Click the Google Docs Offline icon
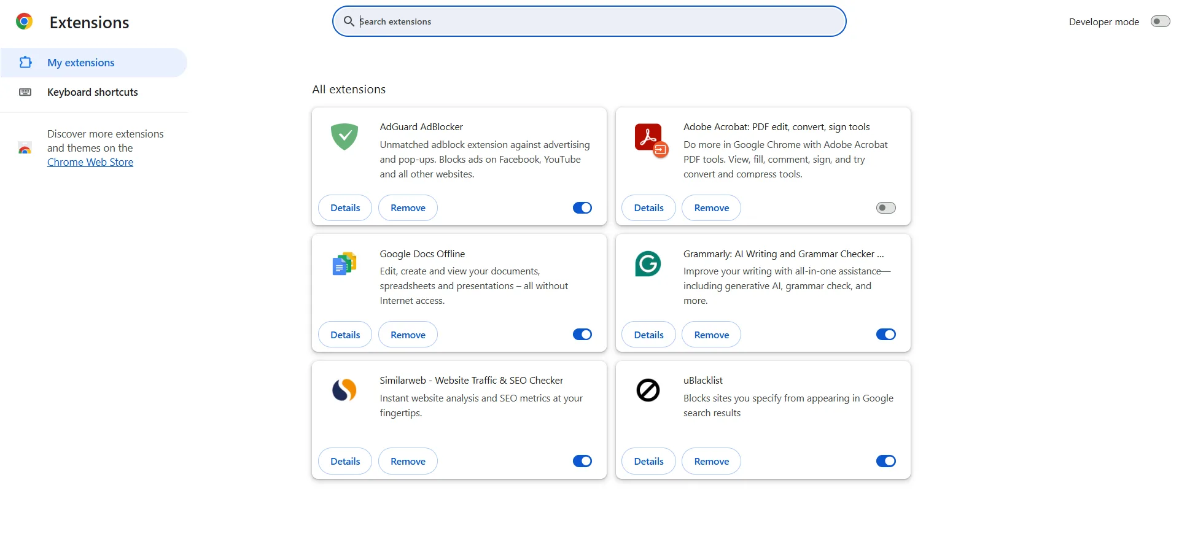This screenshot has height=539, width=1179. (344, 264)
